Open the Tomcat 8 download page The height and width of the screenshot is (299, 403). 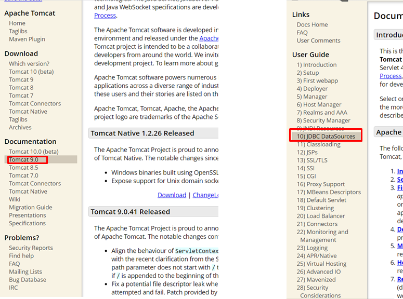(x=21, y=88)
